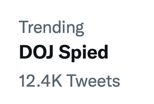
Task: Click the letter T in Trending
Action: point(24,27)
